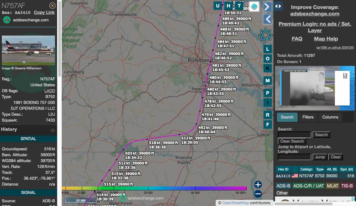Collapse the SIGNAL section header
This screenshot has width=356, height=206.
click(x=28, y=192)
